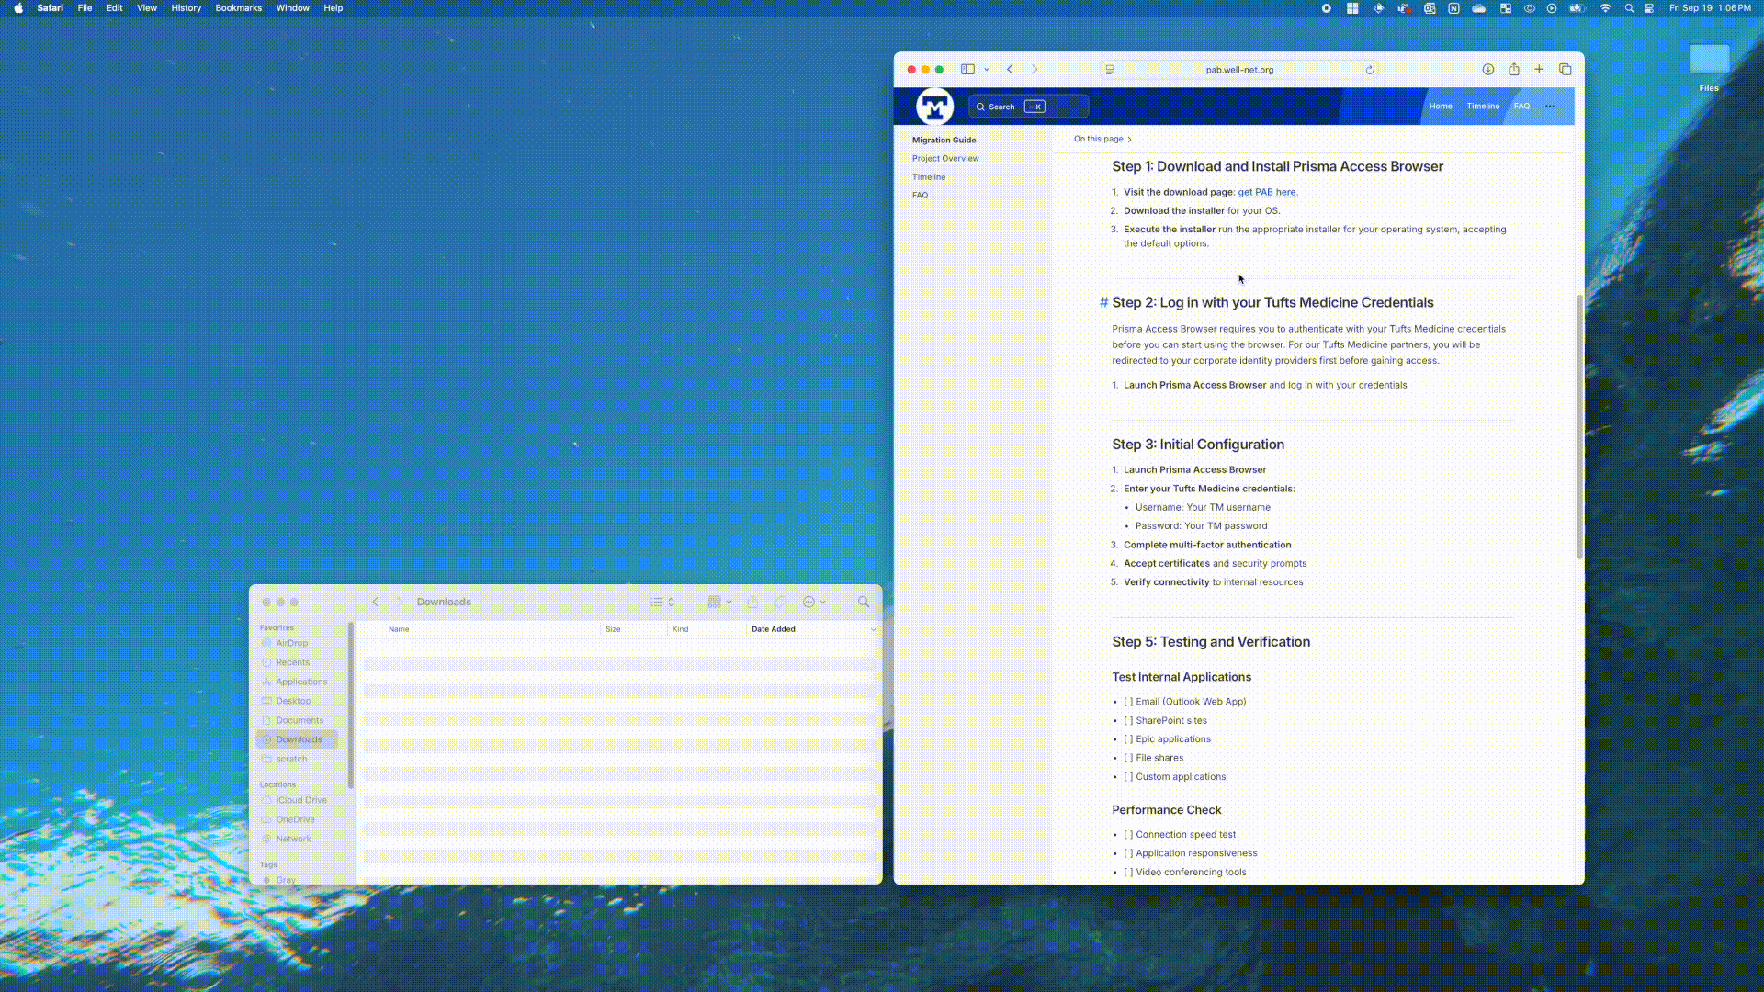Click the get PAB here link

click(x=1266, y=192)
